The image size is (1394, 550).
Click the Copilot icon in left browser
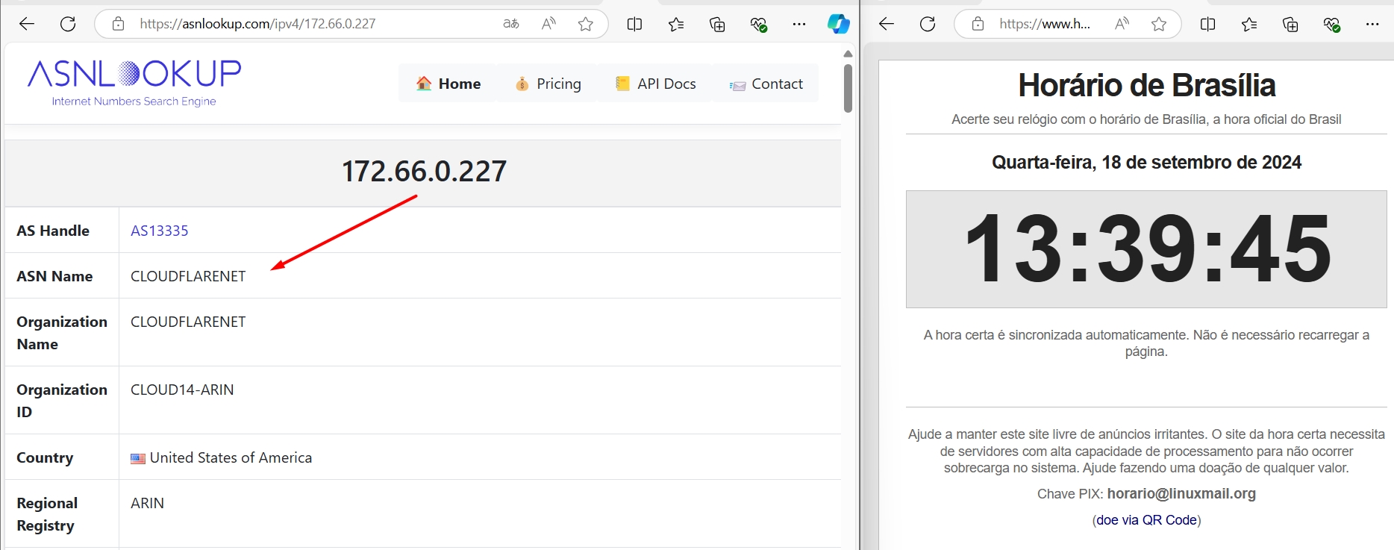838,24
